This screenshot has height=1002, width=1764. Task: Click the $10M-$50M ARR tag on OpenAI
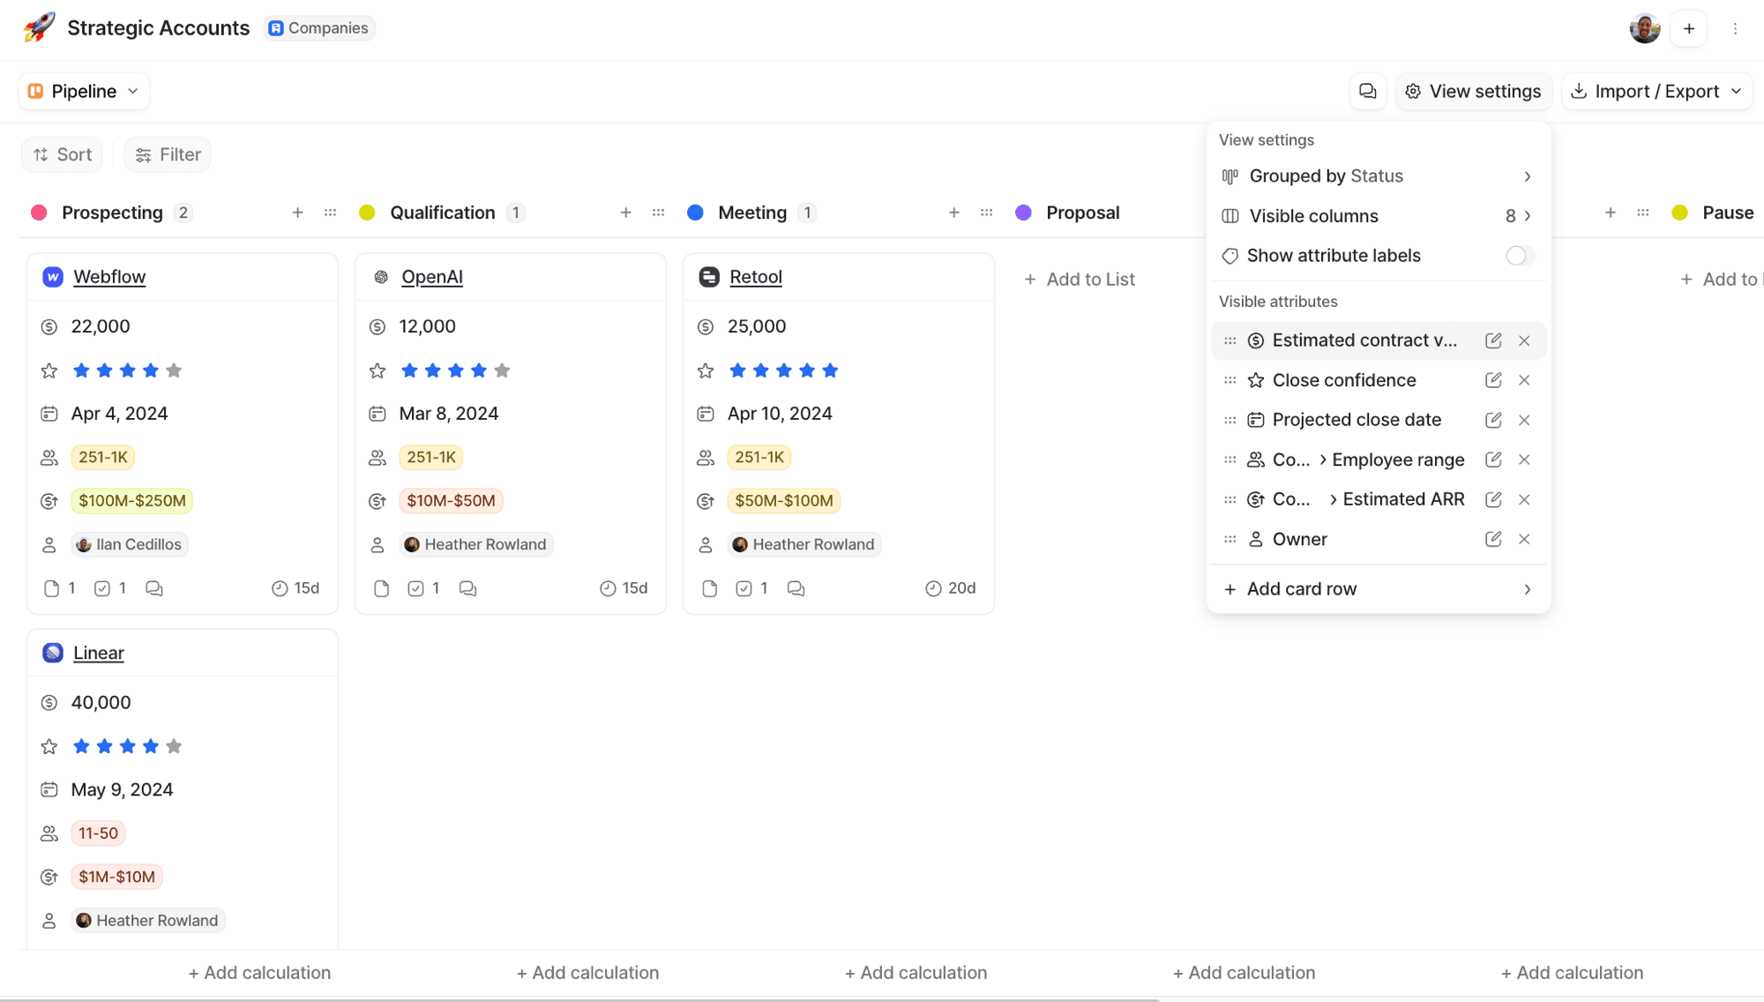451,501
